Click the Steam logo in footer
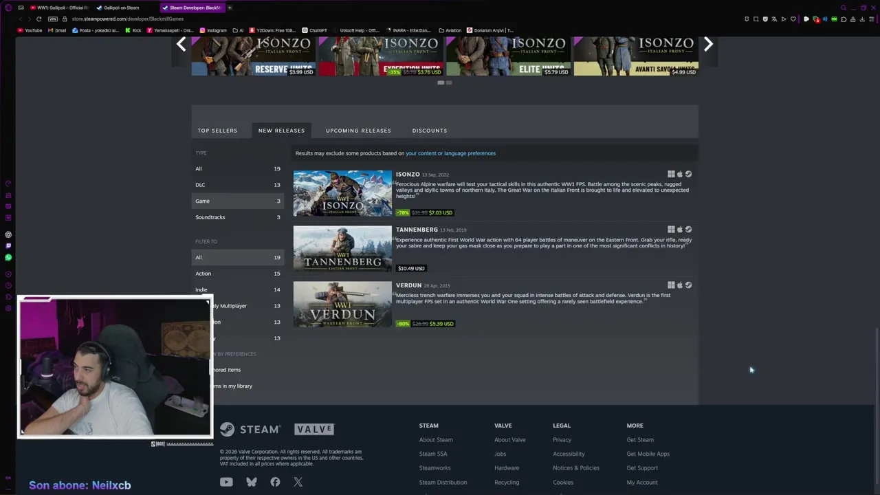The image size is (880, 495). point(250,430)
